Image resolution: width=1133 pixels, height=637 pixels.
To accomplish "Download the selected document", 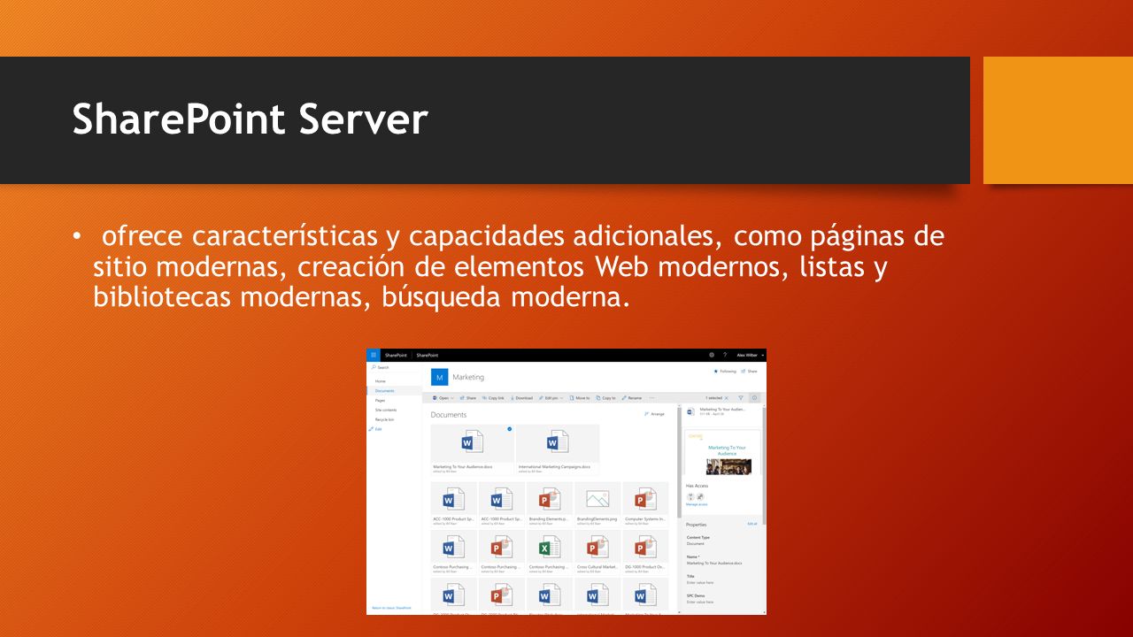I will [521, 398].
